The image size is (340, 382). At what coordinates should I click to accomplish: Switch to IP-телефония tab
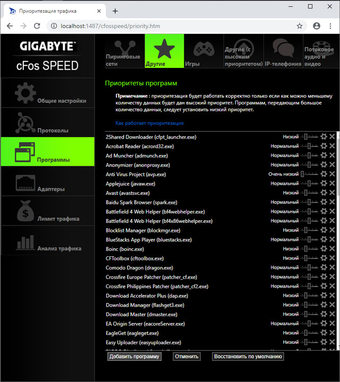click(x=283, y=51)
